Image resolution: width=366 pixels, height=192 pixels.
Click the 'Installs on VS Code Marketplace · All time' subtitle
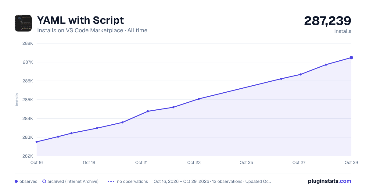92,30
